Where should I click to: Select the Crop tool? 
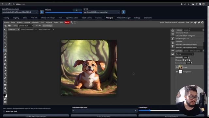(x=5, y=43)
